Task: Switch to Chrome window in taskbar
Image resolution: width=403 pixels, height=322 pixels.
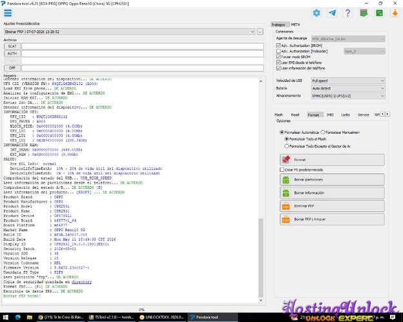Action: [x=61, y=317]
